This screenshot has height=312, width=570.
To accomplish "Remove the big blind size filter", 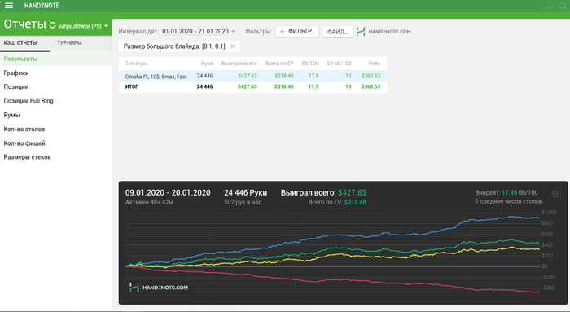I will (x=232, y=46).
